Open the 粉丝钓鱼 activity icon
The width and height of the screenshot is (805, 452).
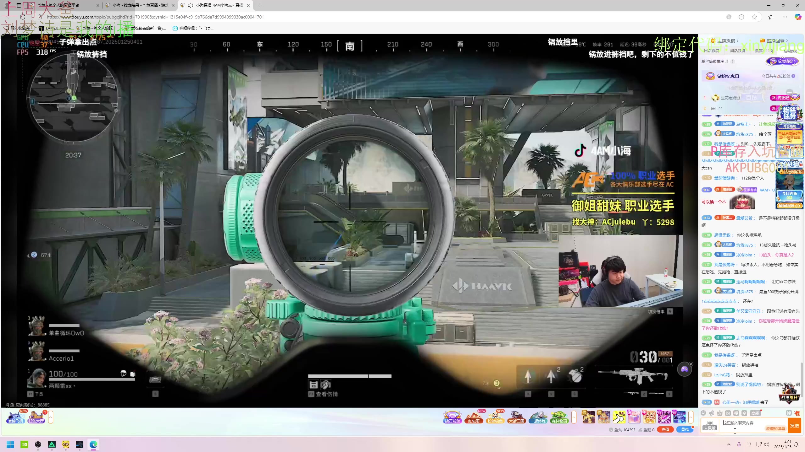[x=495, y=417]
